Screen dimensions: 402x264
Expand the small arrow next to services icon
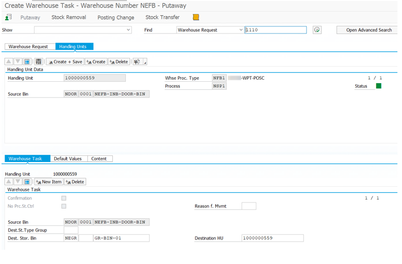pyautogui.click(x=145, y=61)
